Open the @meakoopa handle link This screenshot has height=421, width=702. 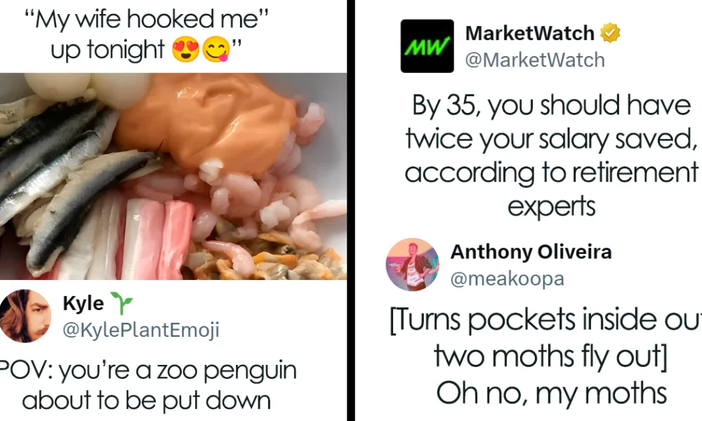[508, 279]
